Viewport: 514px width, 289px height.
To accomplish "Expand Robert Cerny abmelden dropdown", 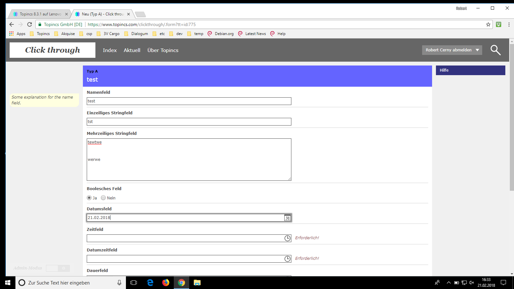I will pyautogui.click(x=477, y=50).
